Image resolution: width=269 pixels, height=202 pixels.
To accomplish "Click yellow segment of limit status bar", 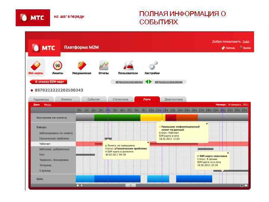I will tap(153, 118).
